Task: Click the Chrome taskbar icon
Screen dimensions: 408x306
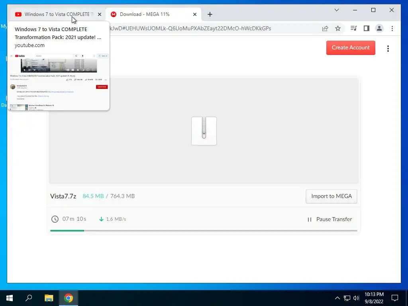Action: click(69, 298)
